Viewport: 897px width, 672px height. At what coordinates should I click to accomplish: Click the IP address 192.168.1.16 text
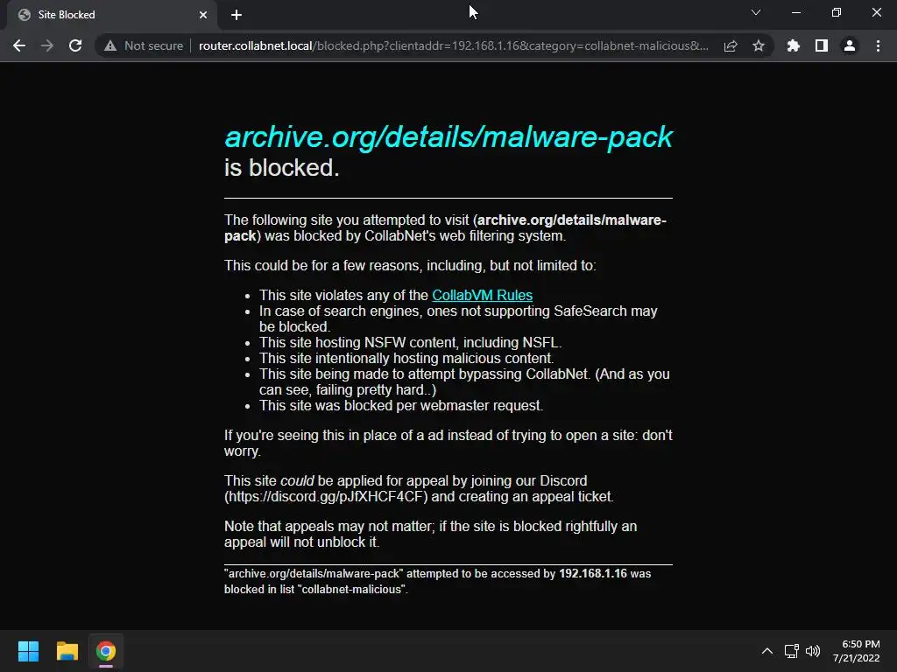tap(593, 573)
